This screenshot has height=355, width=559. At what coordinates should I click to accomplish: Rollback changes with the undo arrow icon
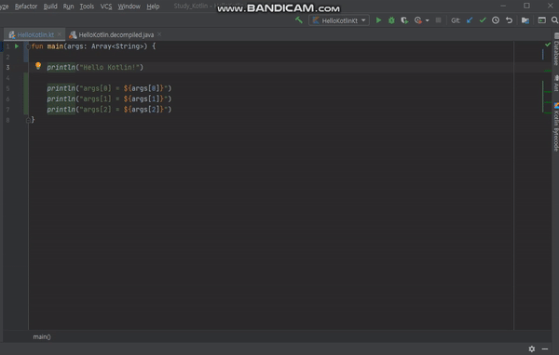(x=509, y=20)
